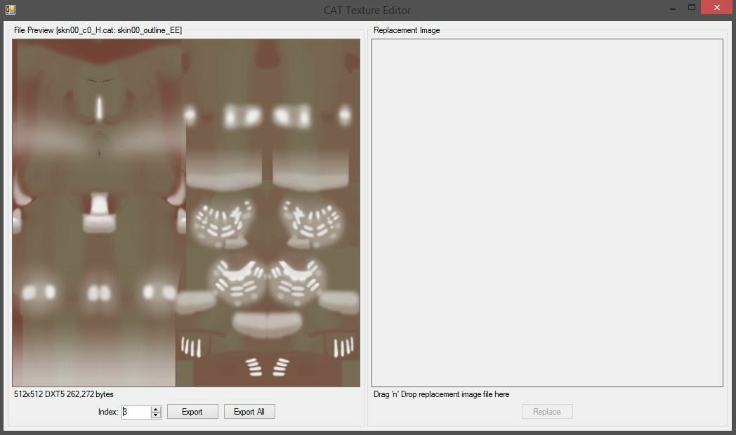Click the skin texture preview image
Screen dimensions: 736x435
pos(186,213)
